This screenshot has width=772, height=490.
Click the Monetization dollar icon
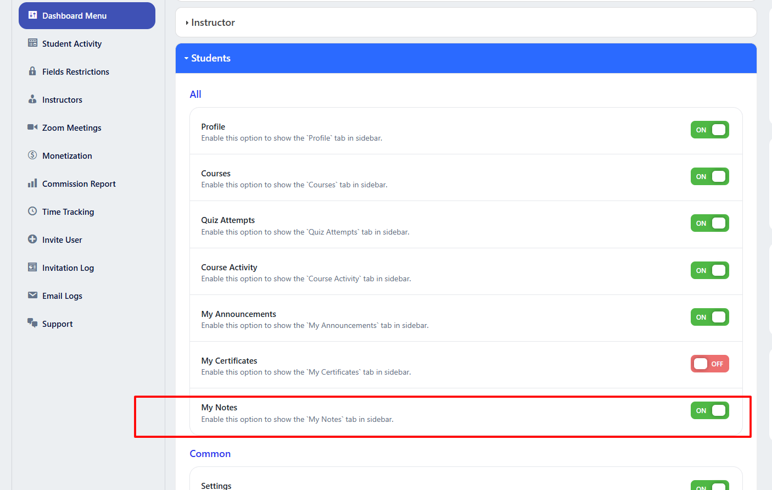point(32,155)
